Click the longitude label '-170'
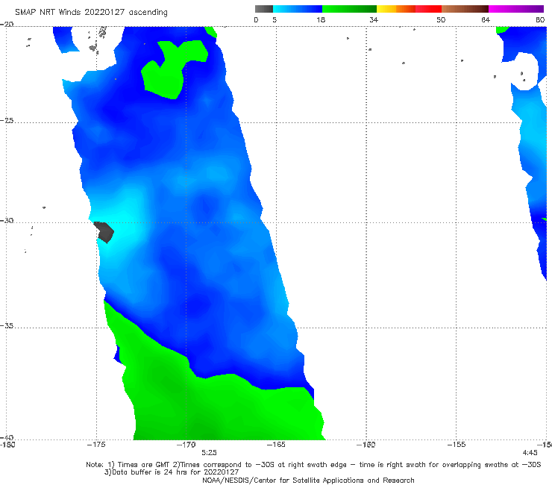The image size is (552, 485). point(186,445)
